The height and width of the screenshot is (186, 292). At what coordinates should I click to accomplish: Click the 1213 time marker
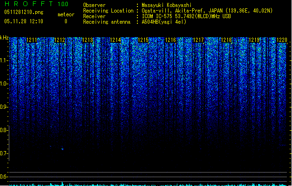87,40
